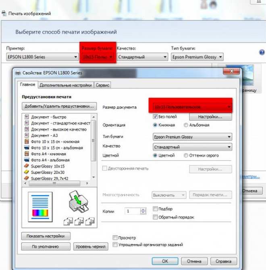The width and height of the screenshot is (266, 270).
Task: Click the SuperGlossy 10x15 preset icon
Action: tap(26, 166)
